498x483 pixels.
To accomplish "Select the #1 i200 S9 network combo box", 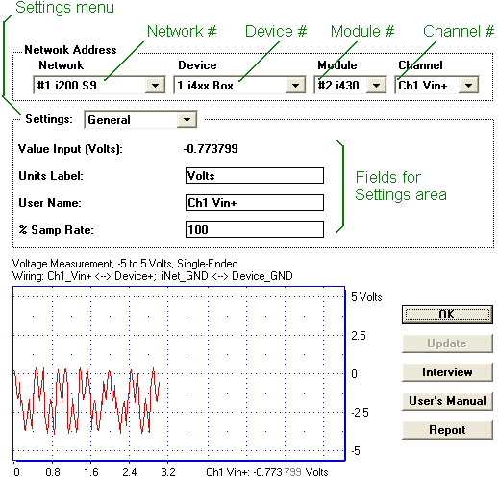I will (x=99, y=86).
